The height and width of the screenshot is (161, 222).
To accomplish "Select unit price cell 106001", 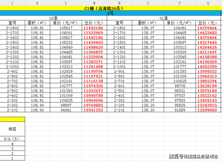I will click(x=66, y=33).
